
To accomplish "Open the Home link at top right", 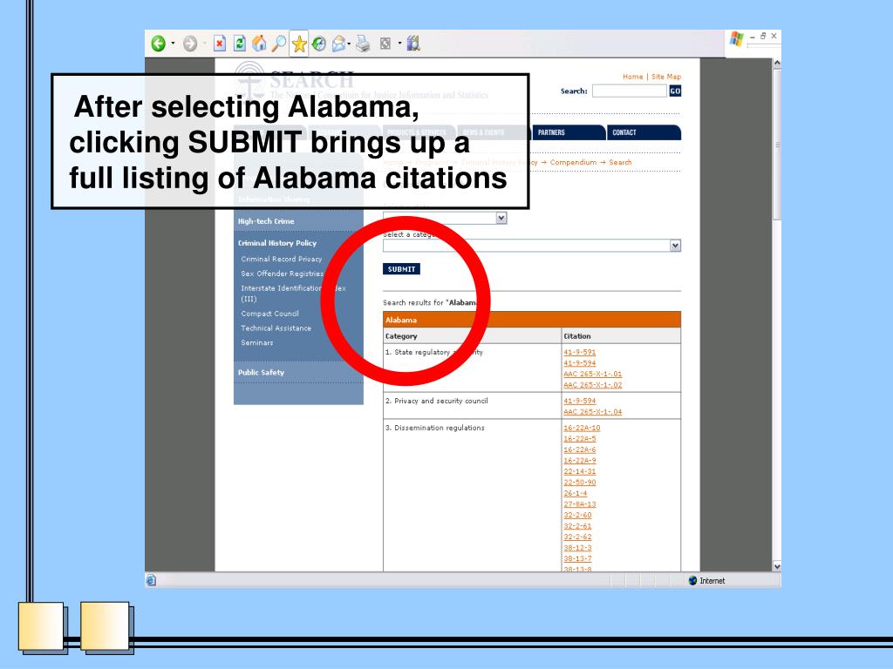I will click(633, 77).
